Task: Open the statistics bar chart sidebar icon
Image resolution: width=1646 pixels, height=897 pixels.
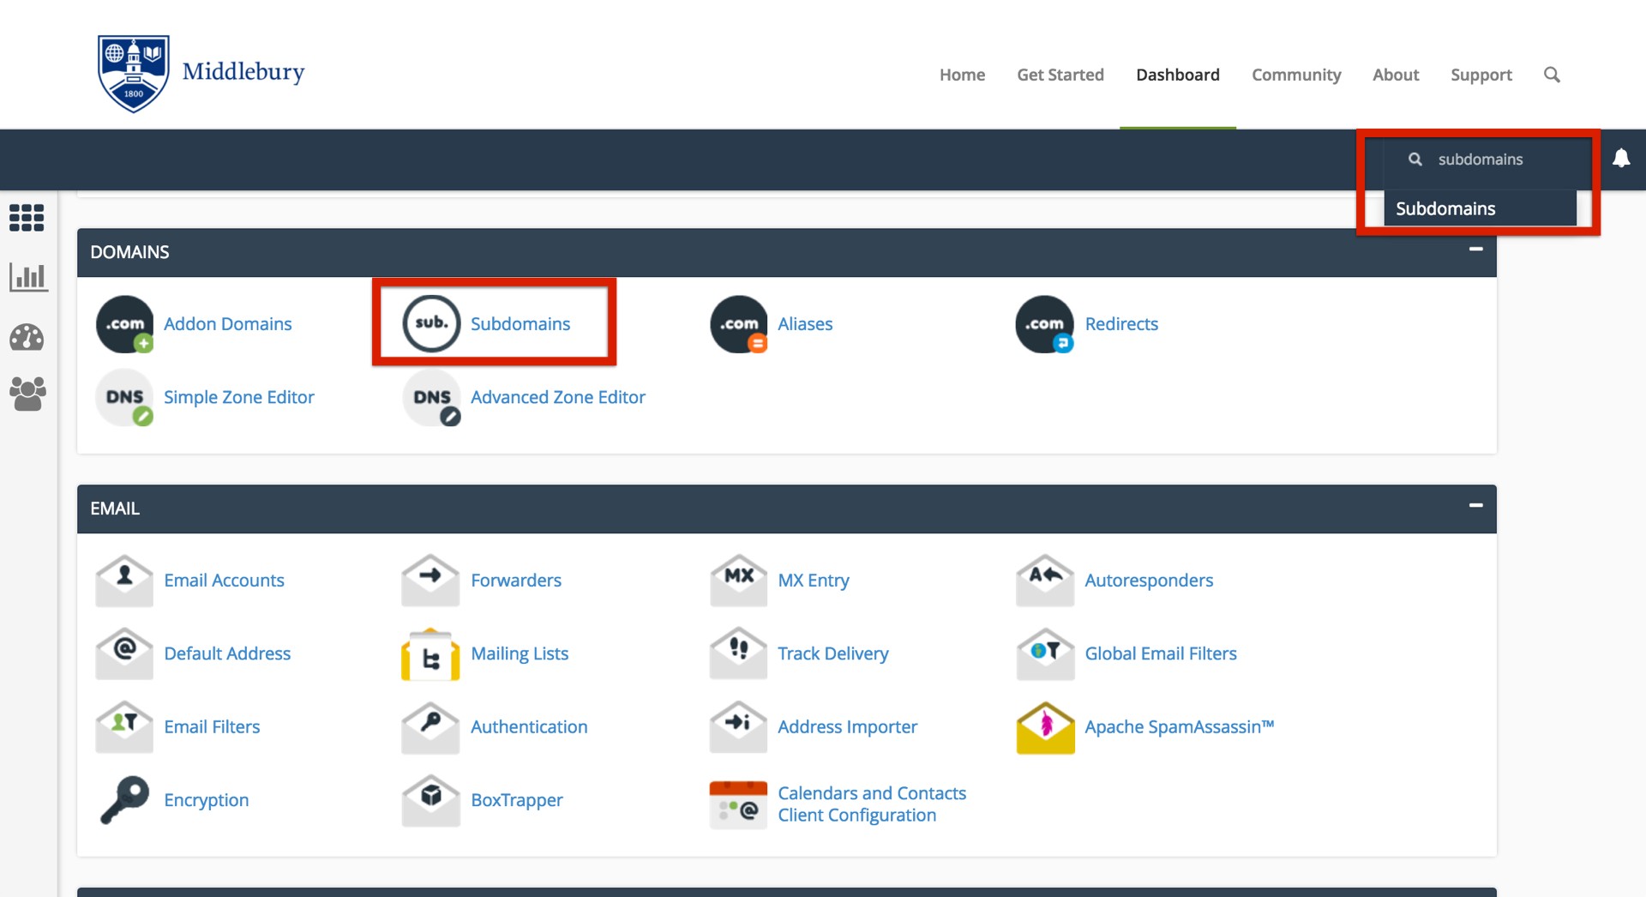Action: click(28, 277)
